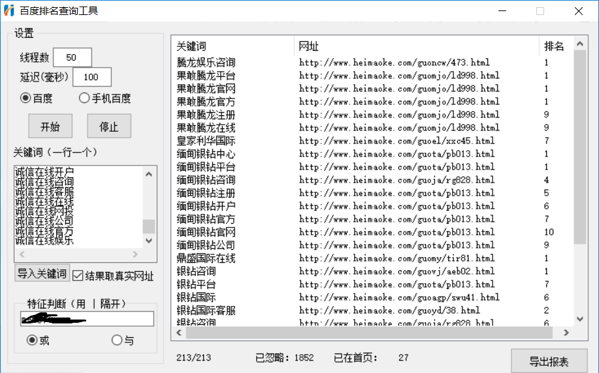Select the 缅甸银钻公司 row
The height and width of the screenshot is (373, 599).
[x=373, y=245]
